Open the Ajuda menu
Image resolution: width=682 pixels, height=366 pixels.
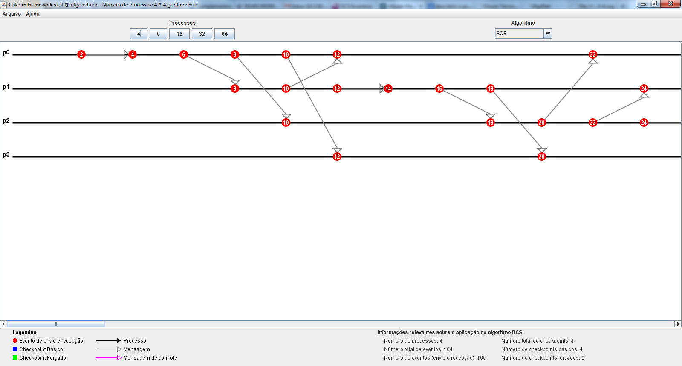pyautogui.click(x=33, y=14)
